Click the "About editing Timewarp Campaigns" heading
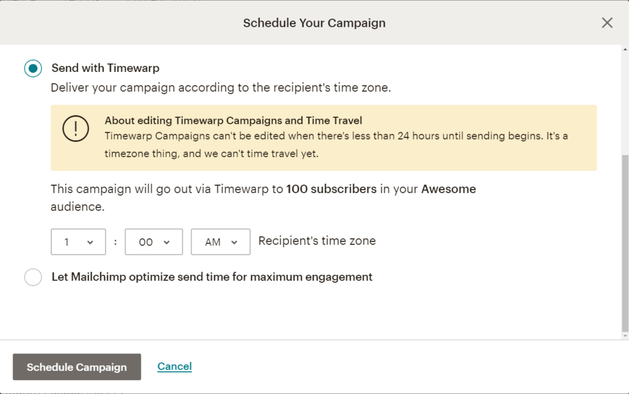Image resolution: width=629 pixels, height=394 pixels. coord(233,120)
